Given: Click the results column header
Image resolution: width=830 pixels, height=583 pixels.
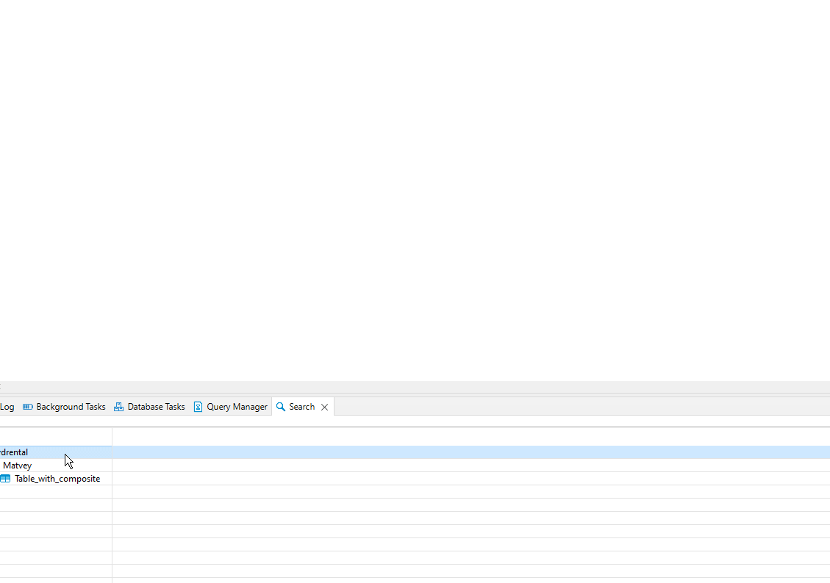Looking at the screenshot, I should pos(55,435).
